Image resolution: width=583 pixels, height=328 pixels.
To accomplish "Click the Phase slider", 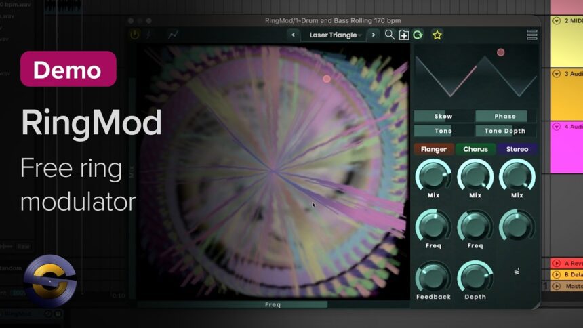I will pos(505,116).
